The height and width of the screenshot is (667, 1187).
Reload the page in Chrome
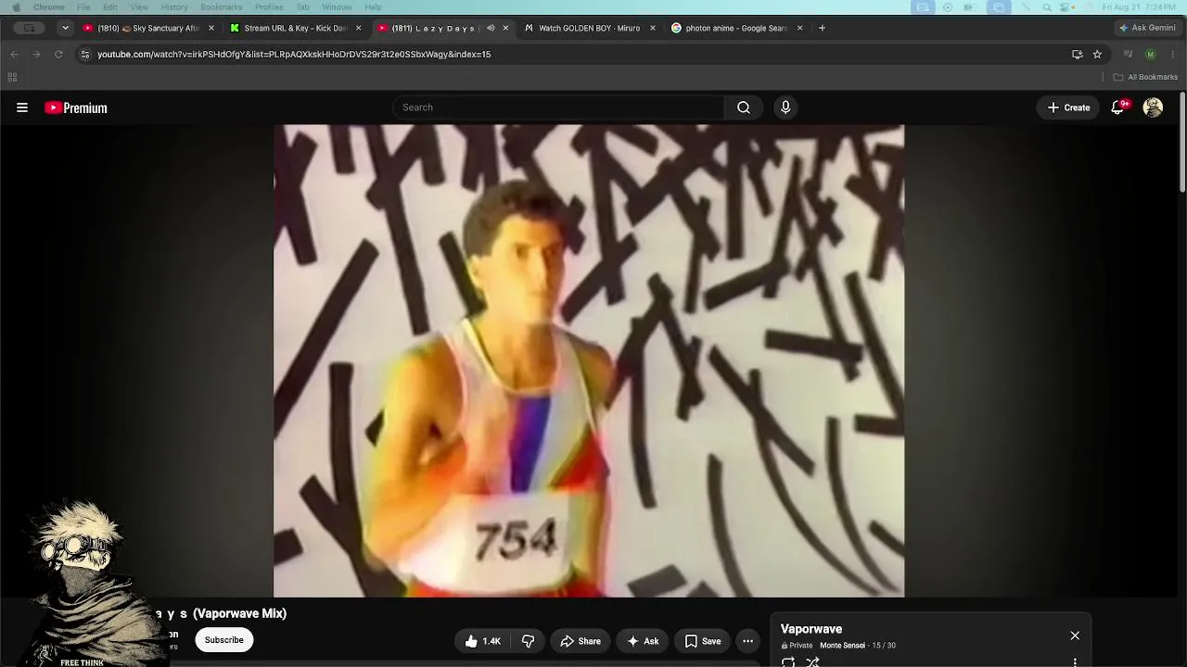click(58, 55)
